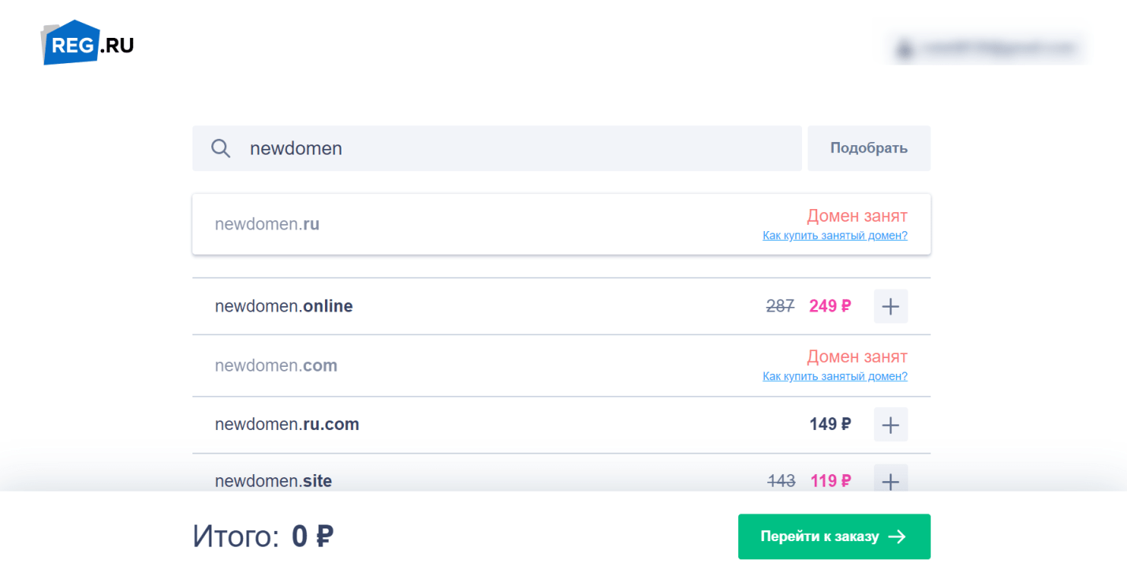Click the newdomen.ru occupied result
The width and height of the screenshot is (1127, 579).
click(562, 224)
